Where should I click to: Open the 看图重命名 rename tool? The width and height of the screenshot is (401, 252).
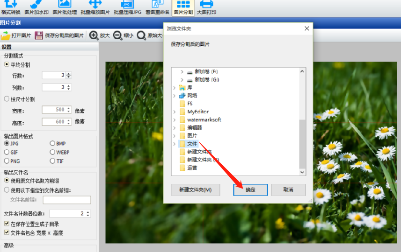click(x=157, y=7)
